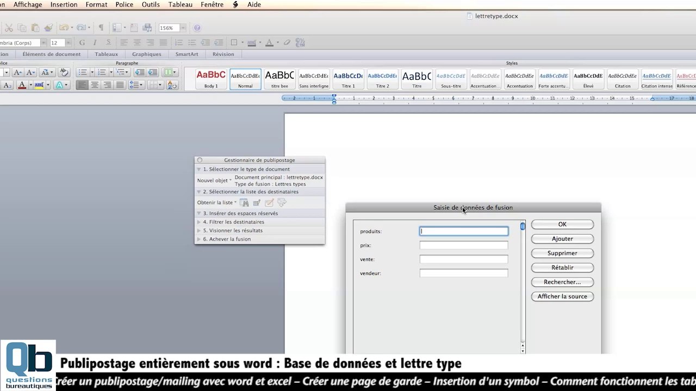This screenshot has height=391, width=696.
Task: Click the Redo arrow icon
Action: coord(81,28)
